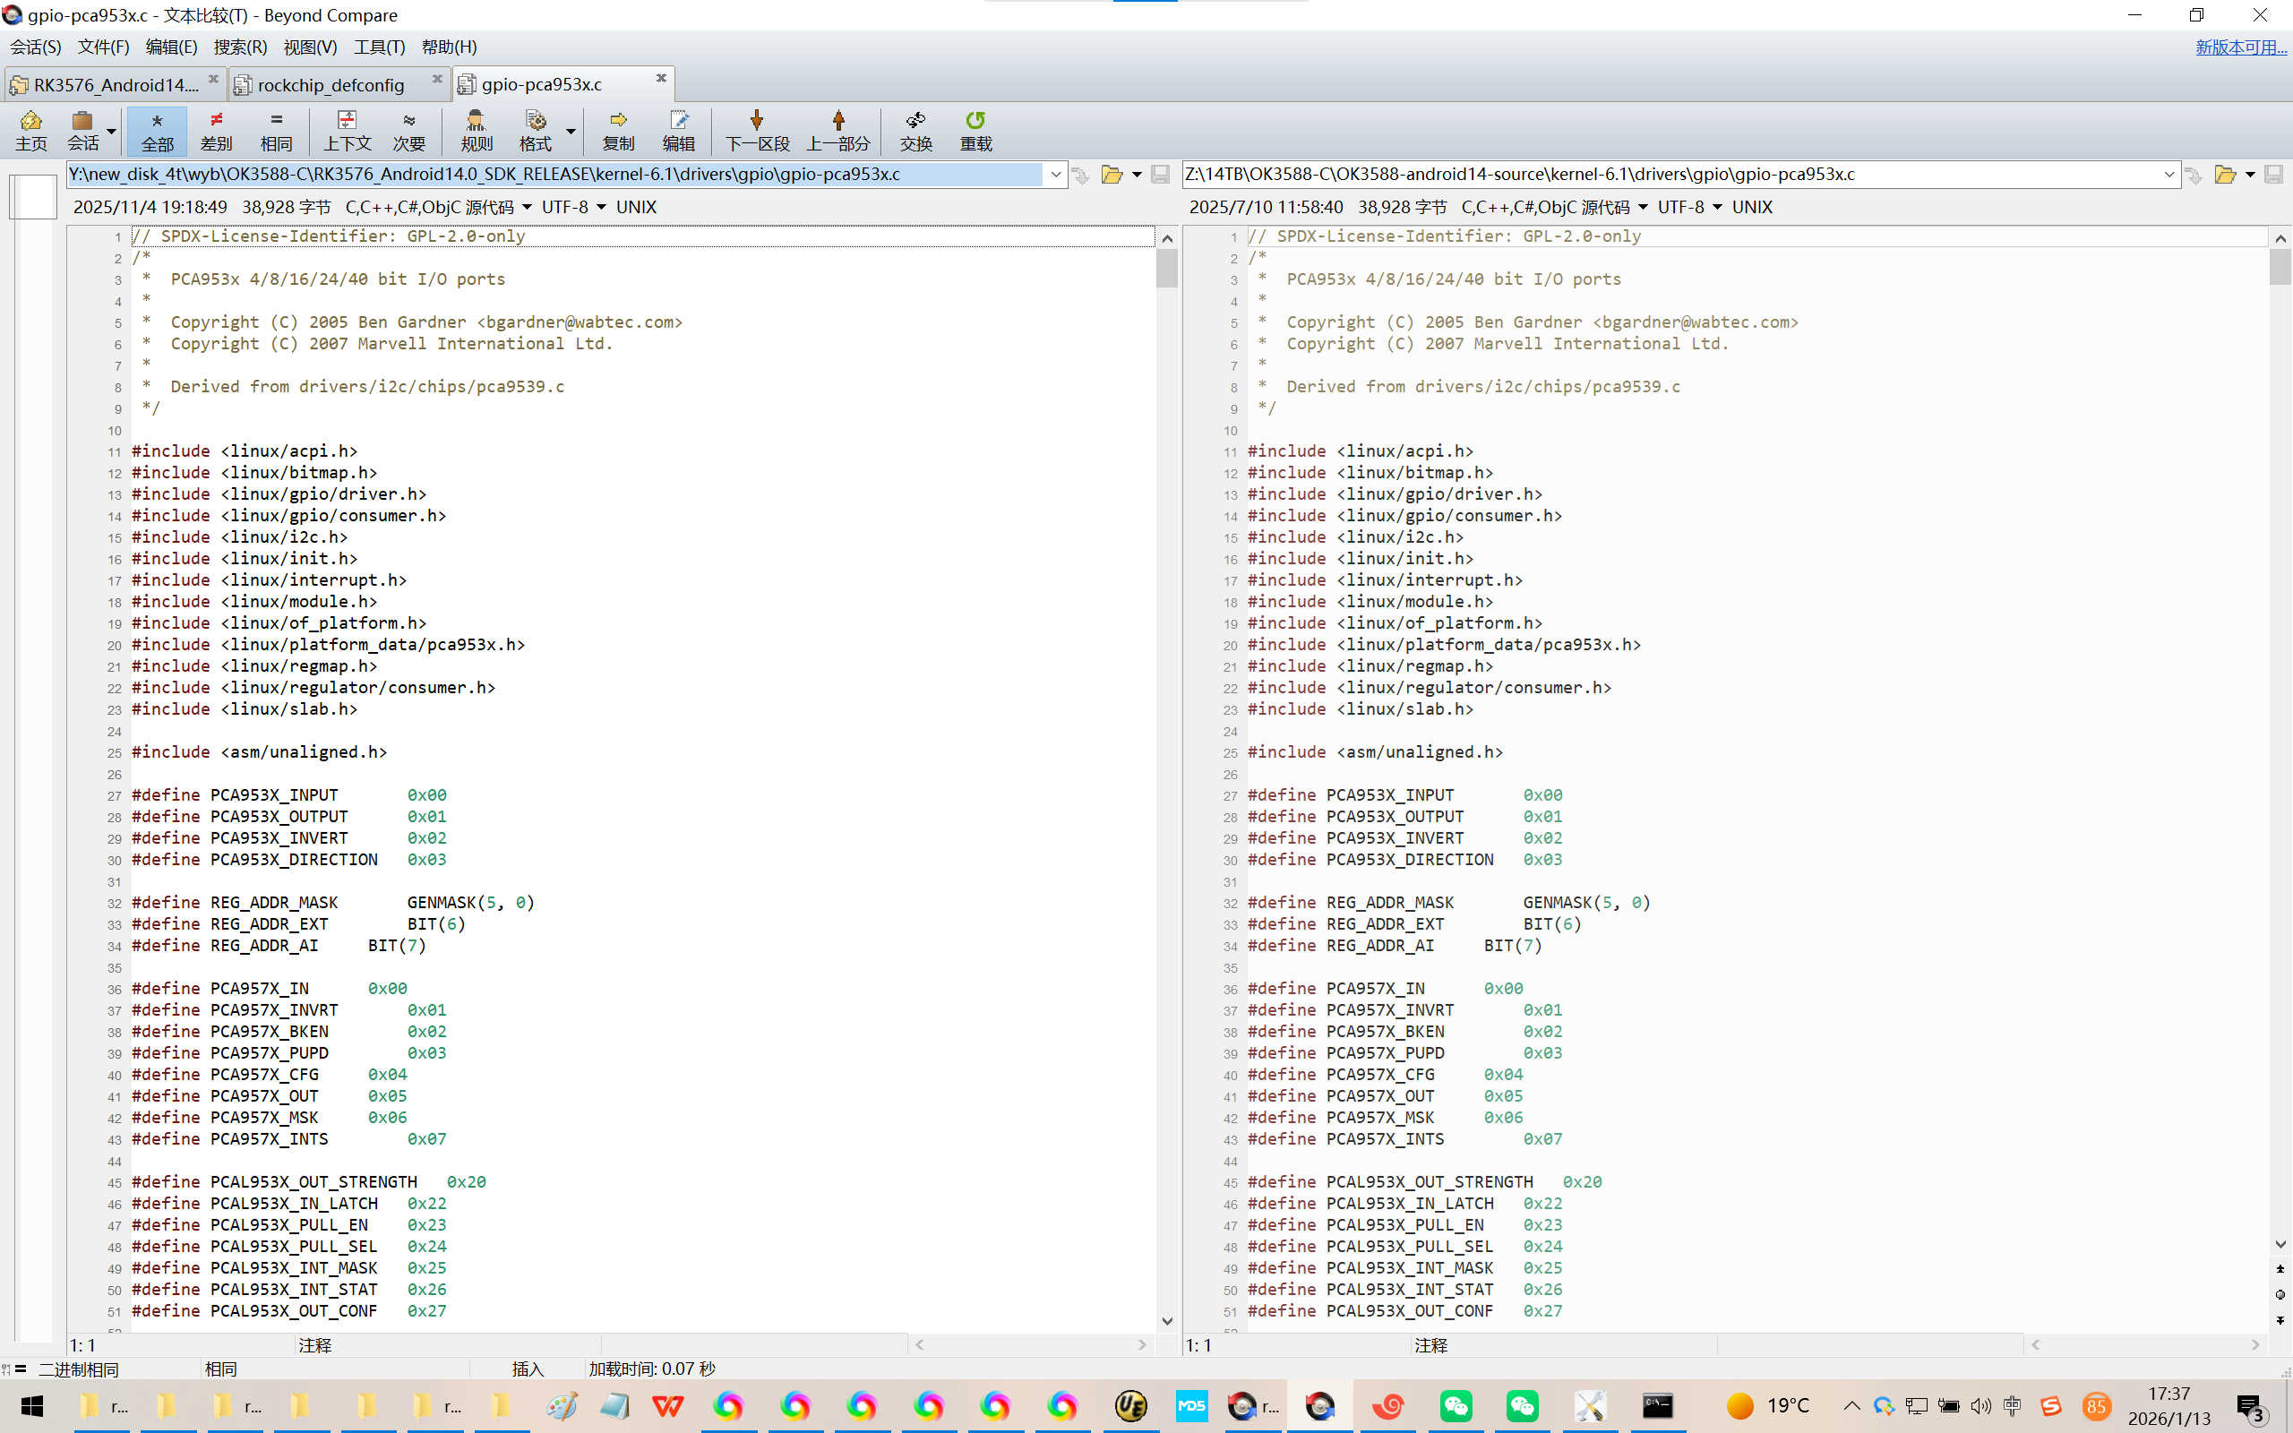Expand the left file path dropdown

(1055, 175)
